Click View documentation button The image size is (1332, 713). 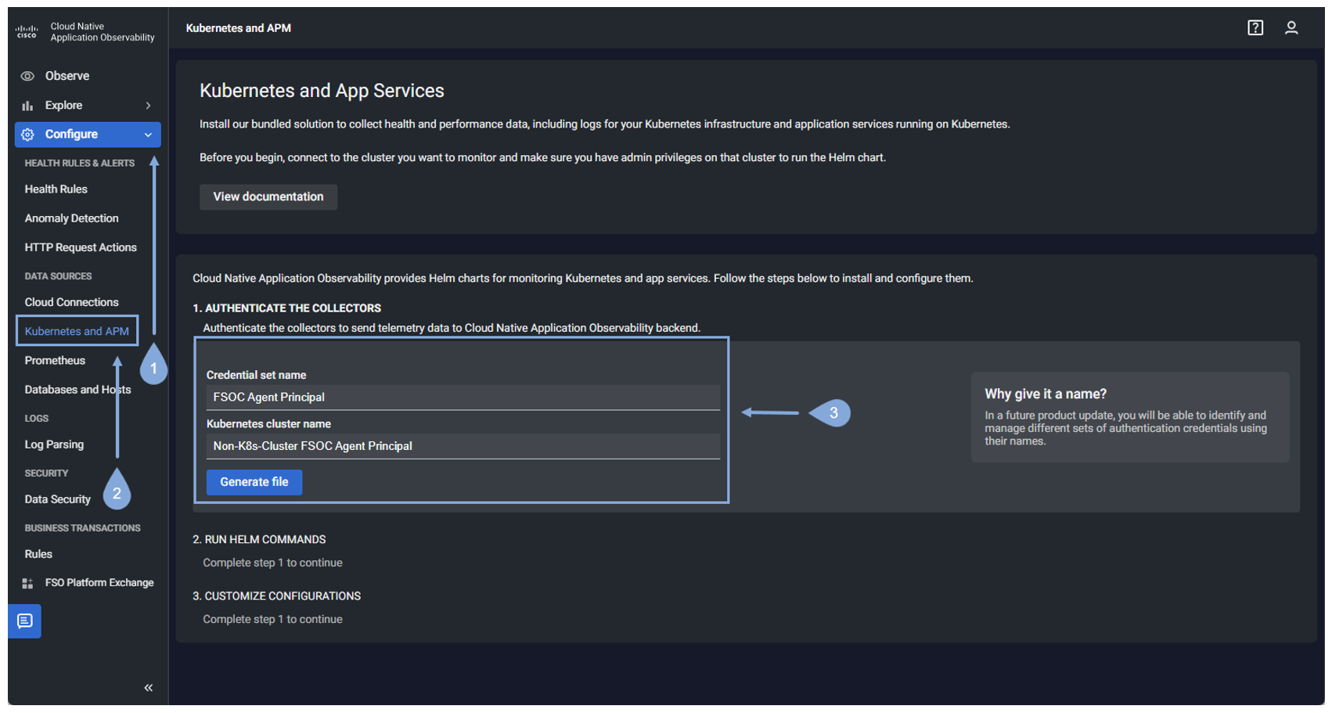point(268,197)
